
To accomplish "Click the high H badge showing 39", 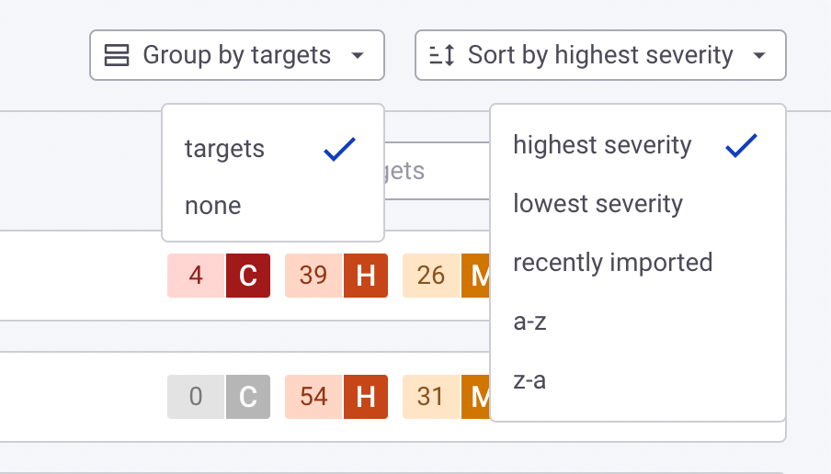I will click(x=366, y=276).
